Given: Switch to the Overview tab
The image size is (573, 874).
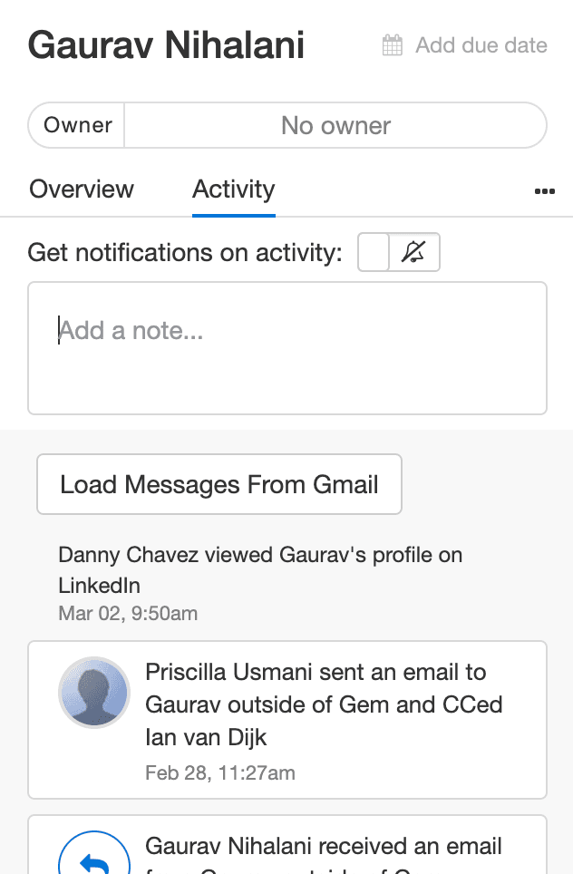Looking at the screenshot, I should tap(81, 189).
